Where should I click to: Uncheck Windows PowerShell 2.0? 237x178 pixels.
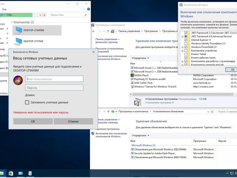point(186,47)
